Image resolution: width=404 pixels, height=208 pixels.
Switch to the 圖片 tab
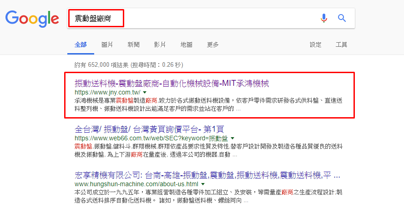[x=107, y=45]
